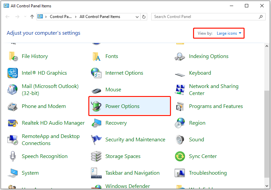Open the Storage Spaces drives icon
The height and width of the screenshot is (190, 271).
click(x=96, y=156)
